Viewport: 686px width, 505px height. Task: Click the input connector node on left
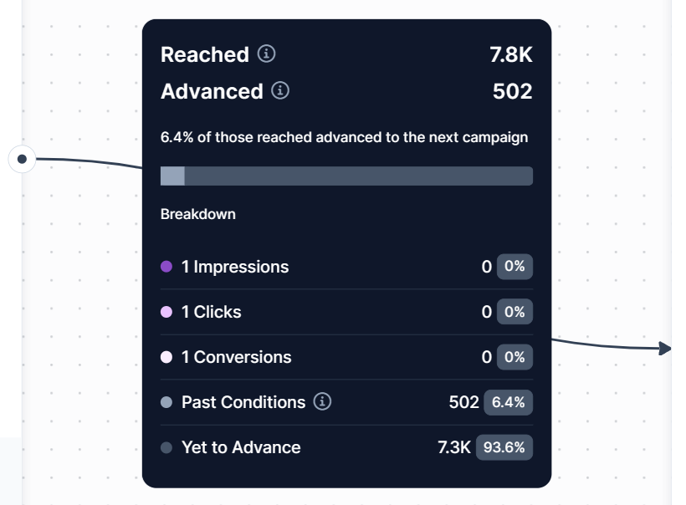pos(22,158)
